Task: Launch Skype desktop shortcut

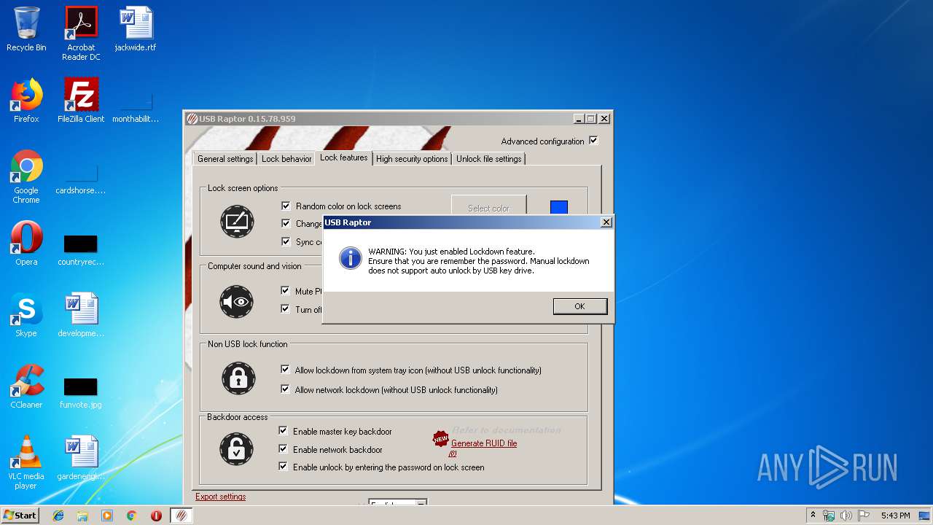Action: (26, 315)
